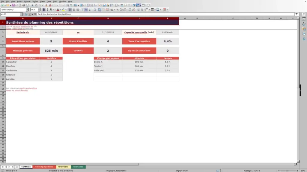Select the Paramètres sheet tab

pos(63,167)
